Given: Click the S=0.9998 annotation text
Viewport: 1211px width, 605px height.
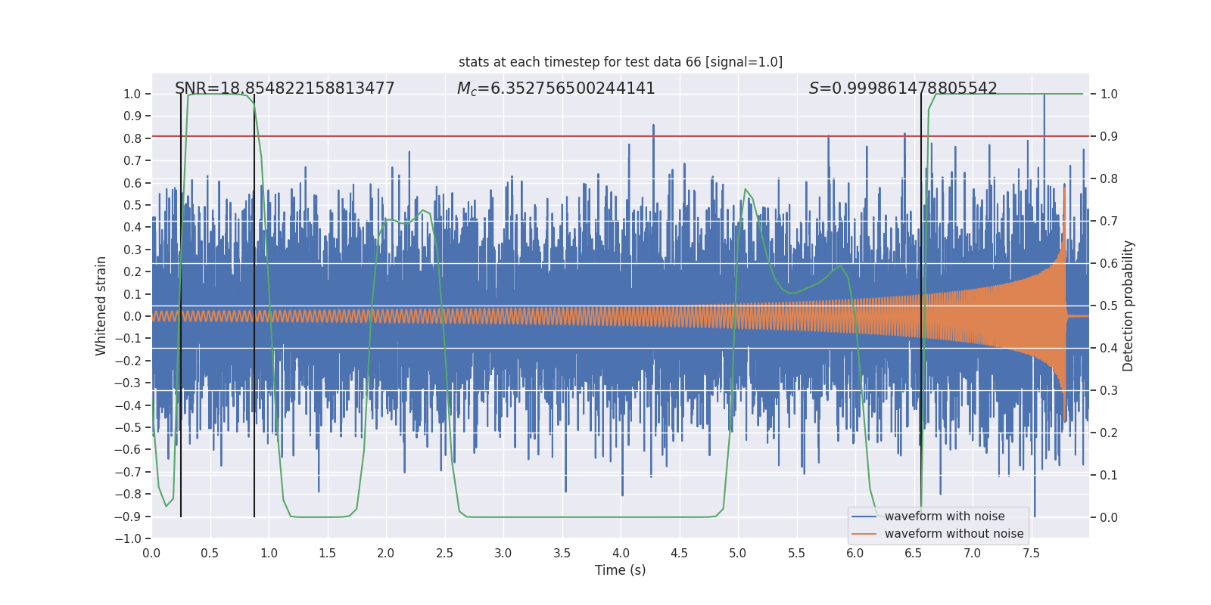Looking at the screenshot, I should 902,88.
